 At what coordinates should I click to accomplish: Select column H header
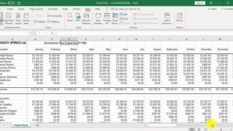tap(136, 39)
